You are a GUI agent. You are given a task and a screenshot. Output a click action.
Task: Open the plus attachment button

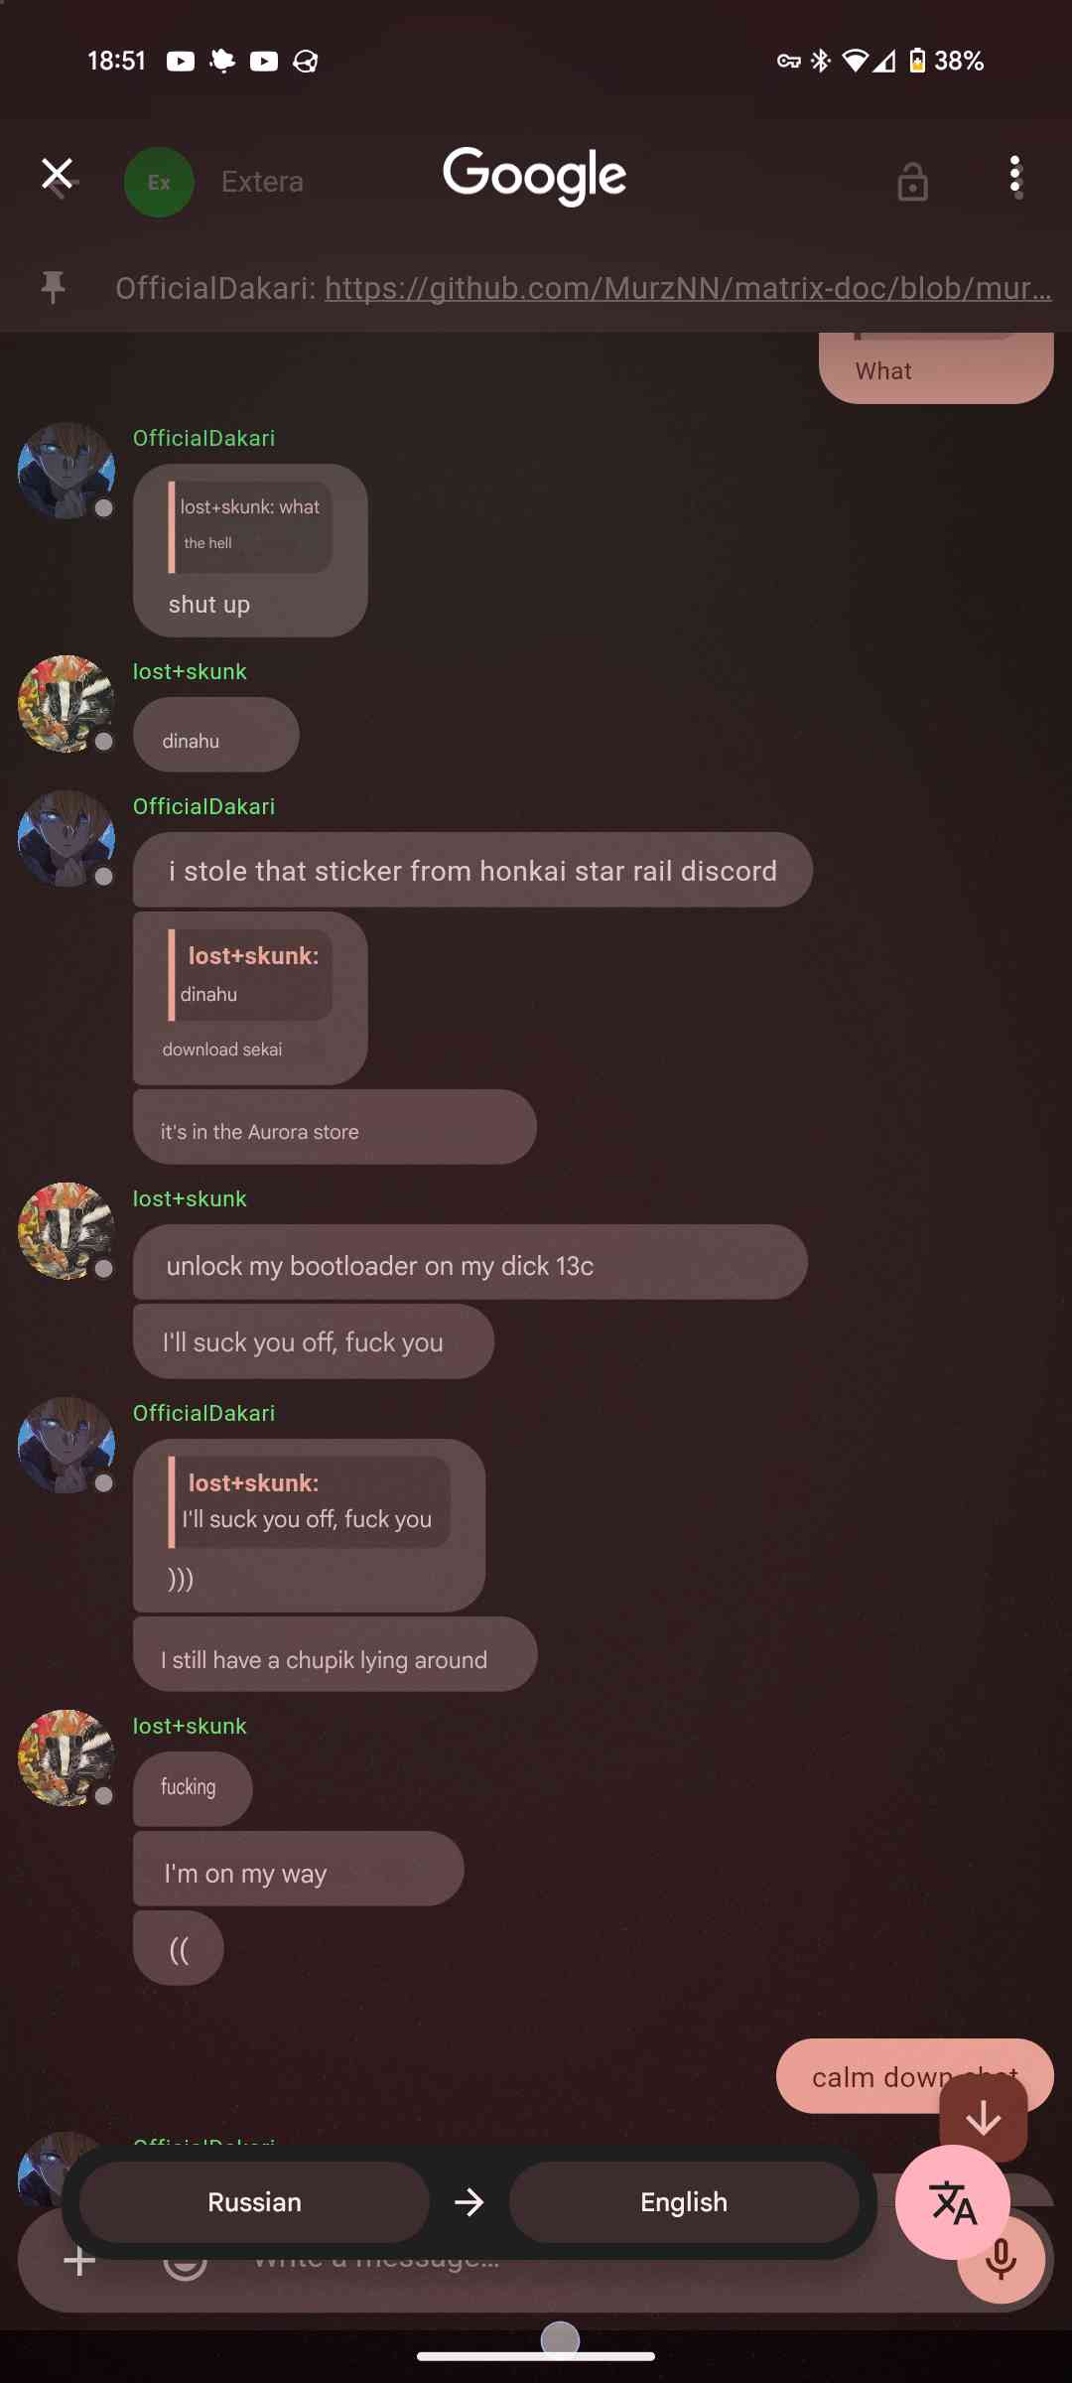click(x=79, y=2262)
